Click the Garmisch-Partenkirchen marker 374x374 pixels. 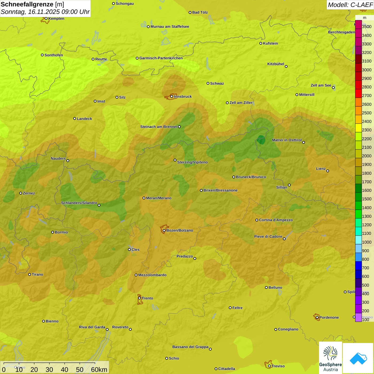click(137, 58)
